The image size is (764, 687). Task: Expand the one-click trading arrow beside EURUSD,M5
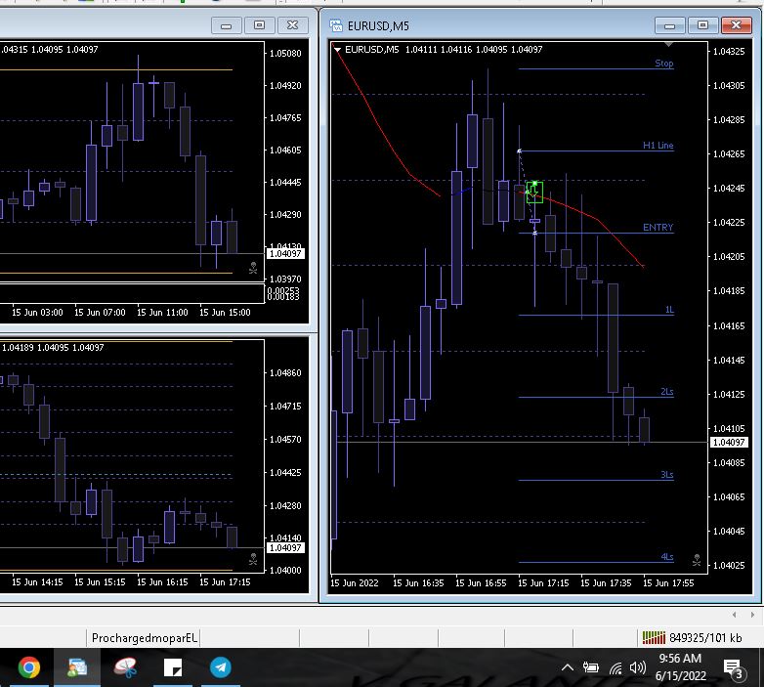(x=337, y=50)
